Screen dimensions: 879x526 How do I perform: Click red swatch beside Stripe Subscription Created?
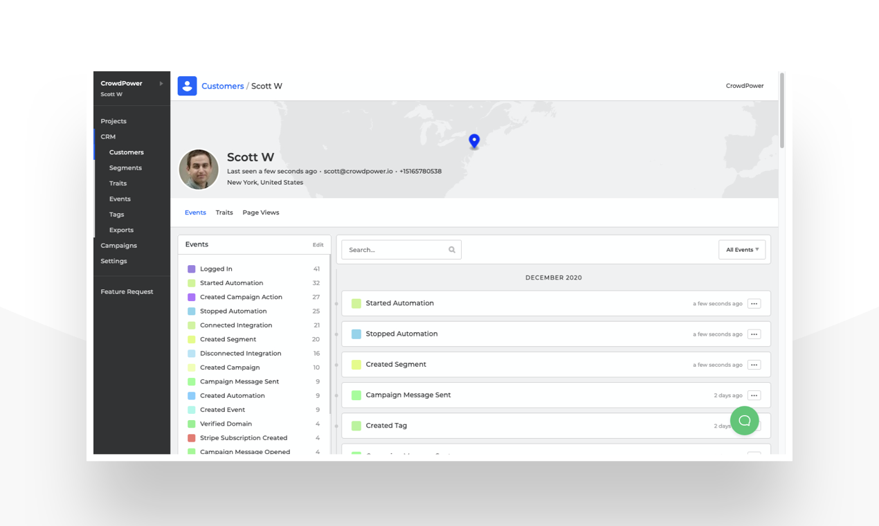192,438
